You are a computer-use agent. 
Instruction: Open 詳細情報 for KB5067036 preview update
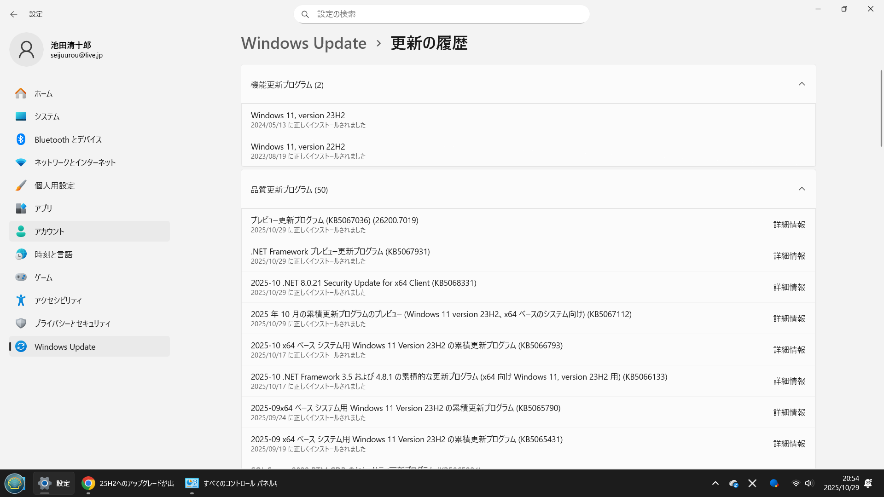(x=789, y=225)
